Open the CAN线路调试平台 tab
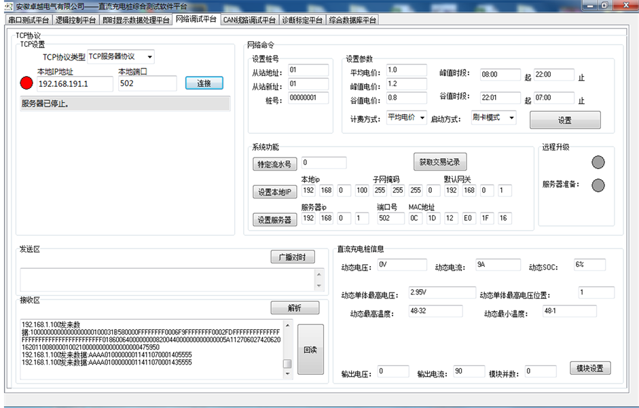 (x=249, y=20)
